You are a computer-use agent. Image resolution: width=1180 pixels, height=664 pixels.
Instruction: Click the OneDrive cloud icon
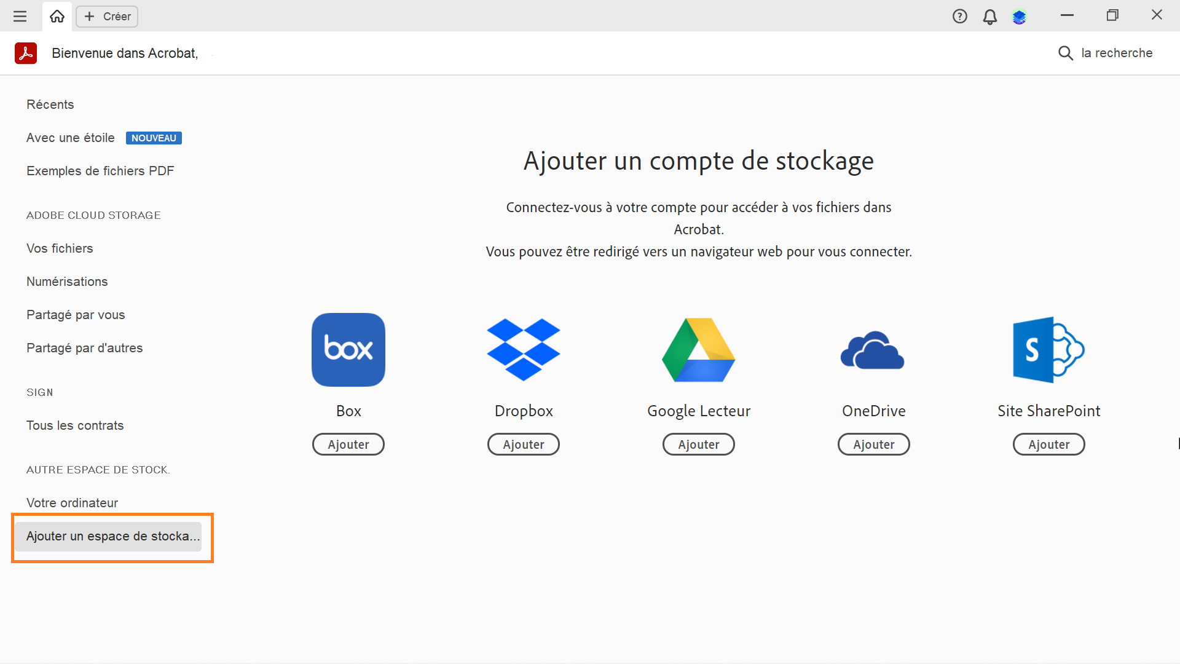[873, 350]
